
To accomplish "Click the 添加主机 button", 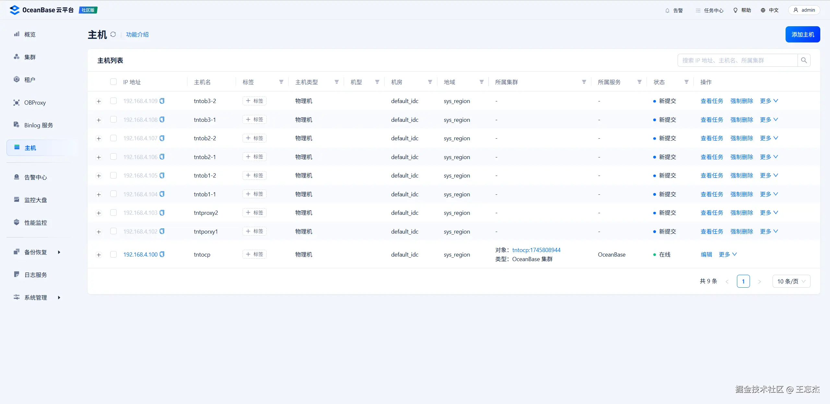I will coord(802,34).
